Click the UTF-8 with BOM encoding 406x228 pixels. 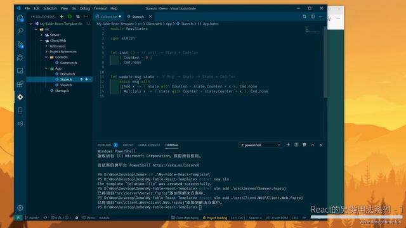[277, 218]
